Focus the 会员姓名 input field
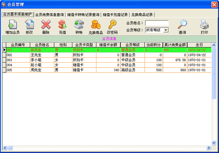Screen dimensions: 219x153 click(157, 23)
